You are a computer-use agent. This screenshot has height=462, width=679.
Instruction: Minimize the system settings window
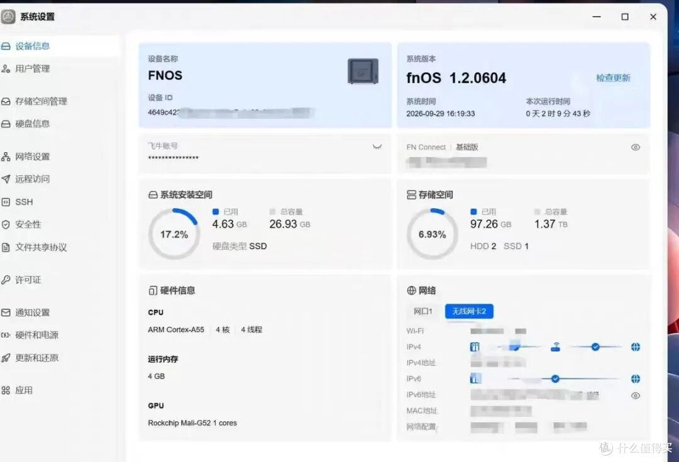coord(597,17)
